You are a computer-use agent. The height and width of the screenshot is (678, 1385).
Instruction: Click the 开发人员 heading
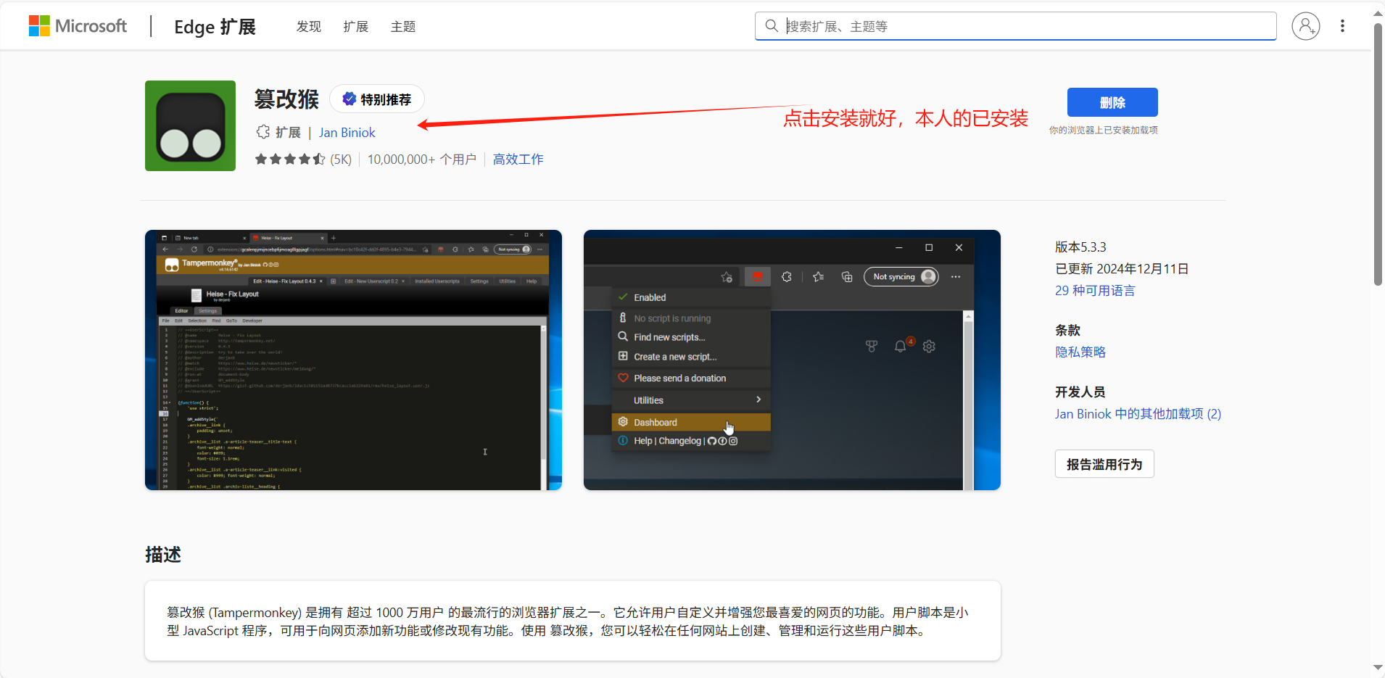[x=1080, y=392]
